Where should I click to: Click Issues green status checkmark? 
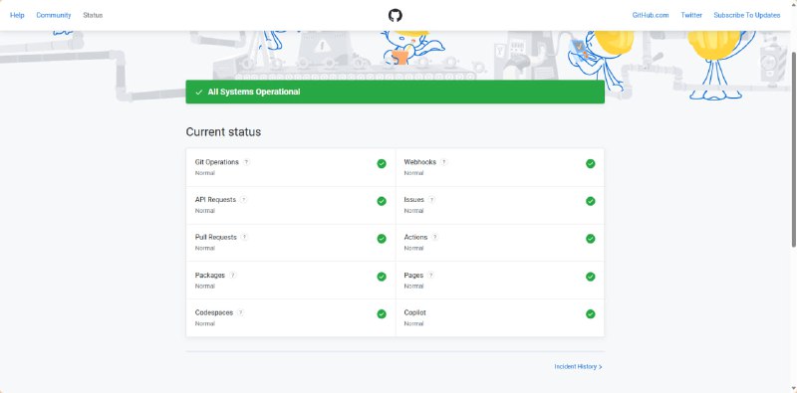point(590,201)
